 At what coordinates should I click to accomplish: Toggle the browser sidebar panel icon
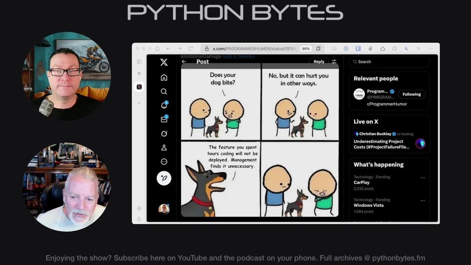point(139,62)
